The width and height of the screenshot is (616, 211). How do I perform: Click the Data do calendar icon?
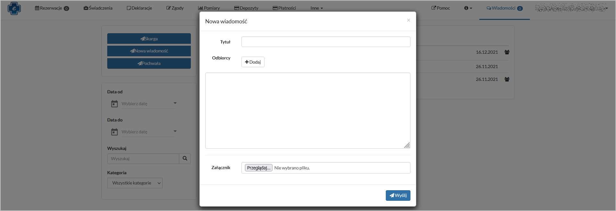pyautogui.click(x=114, y=132)
